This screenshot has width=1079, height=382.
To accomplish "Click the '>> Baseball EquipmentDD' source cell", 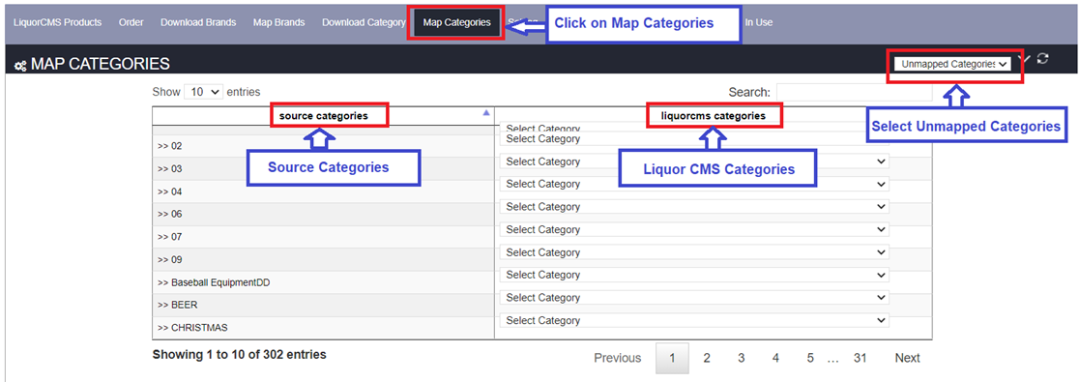I will point(324,282).
